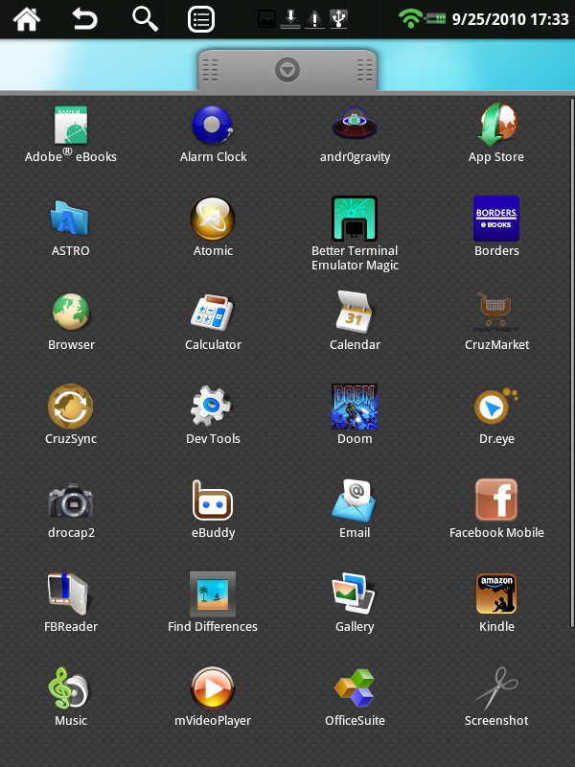Open the Music app
Screen dimensions: 575x767
[x=69, y=687]
